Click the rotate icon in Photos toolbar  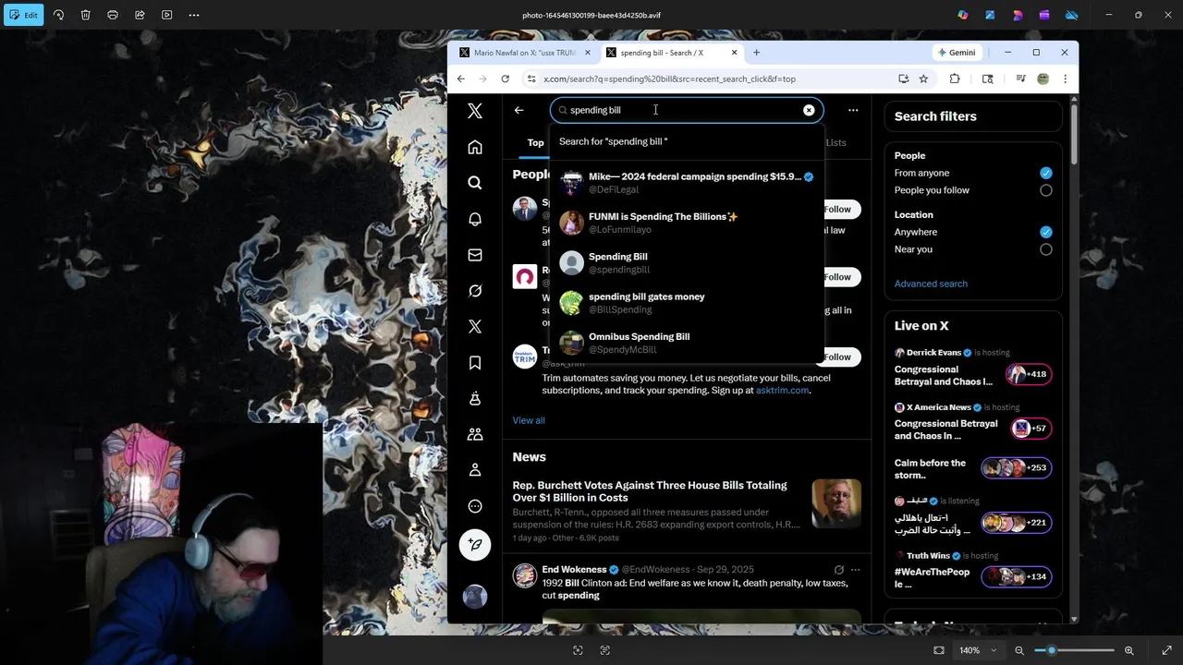click(x=58, y=15)
